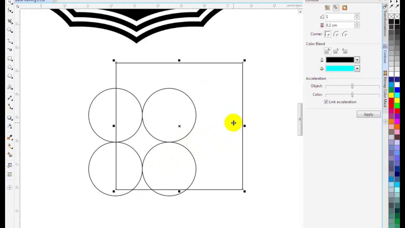
Task: Click the contour steps icon
Action: click(322, 17)
